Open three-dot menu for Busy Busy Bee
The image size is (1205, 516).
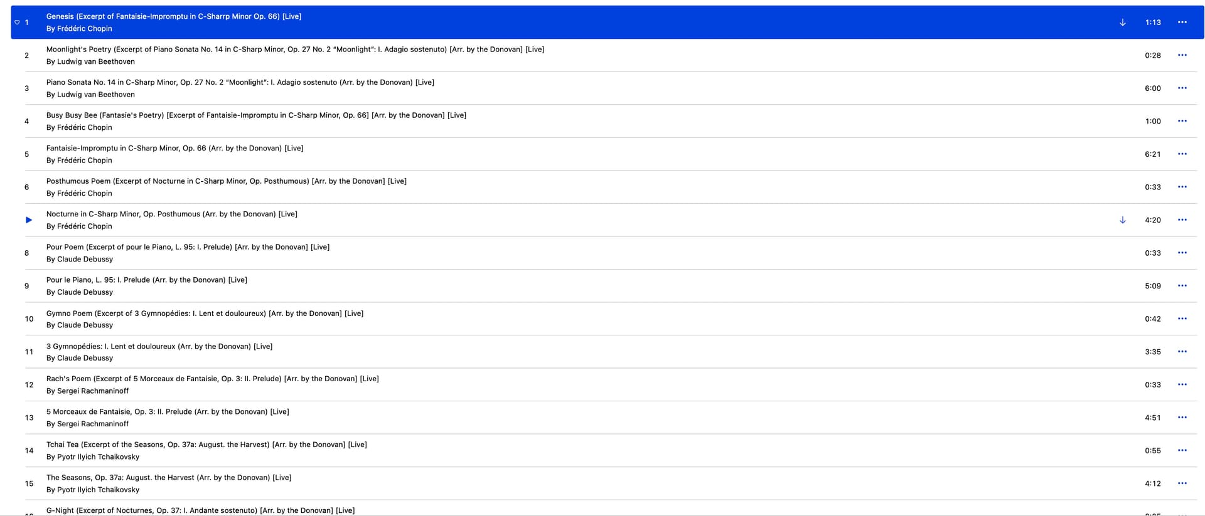[1182, 121]
